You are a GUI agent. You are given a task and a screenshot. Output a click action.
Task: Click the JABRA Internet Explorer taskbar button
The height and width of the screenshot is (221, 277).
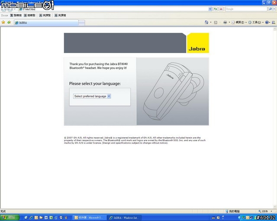tap(125, 218)
